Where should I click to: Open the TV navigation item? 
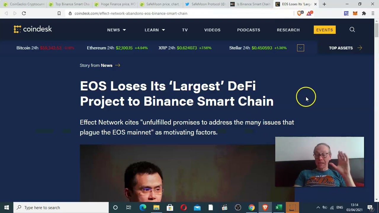coord(185,30)
